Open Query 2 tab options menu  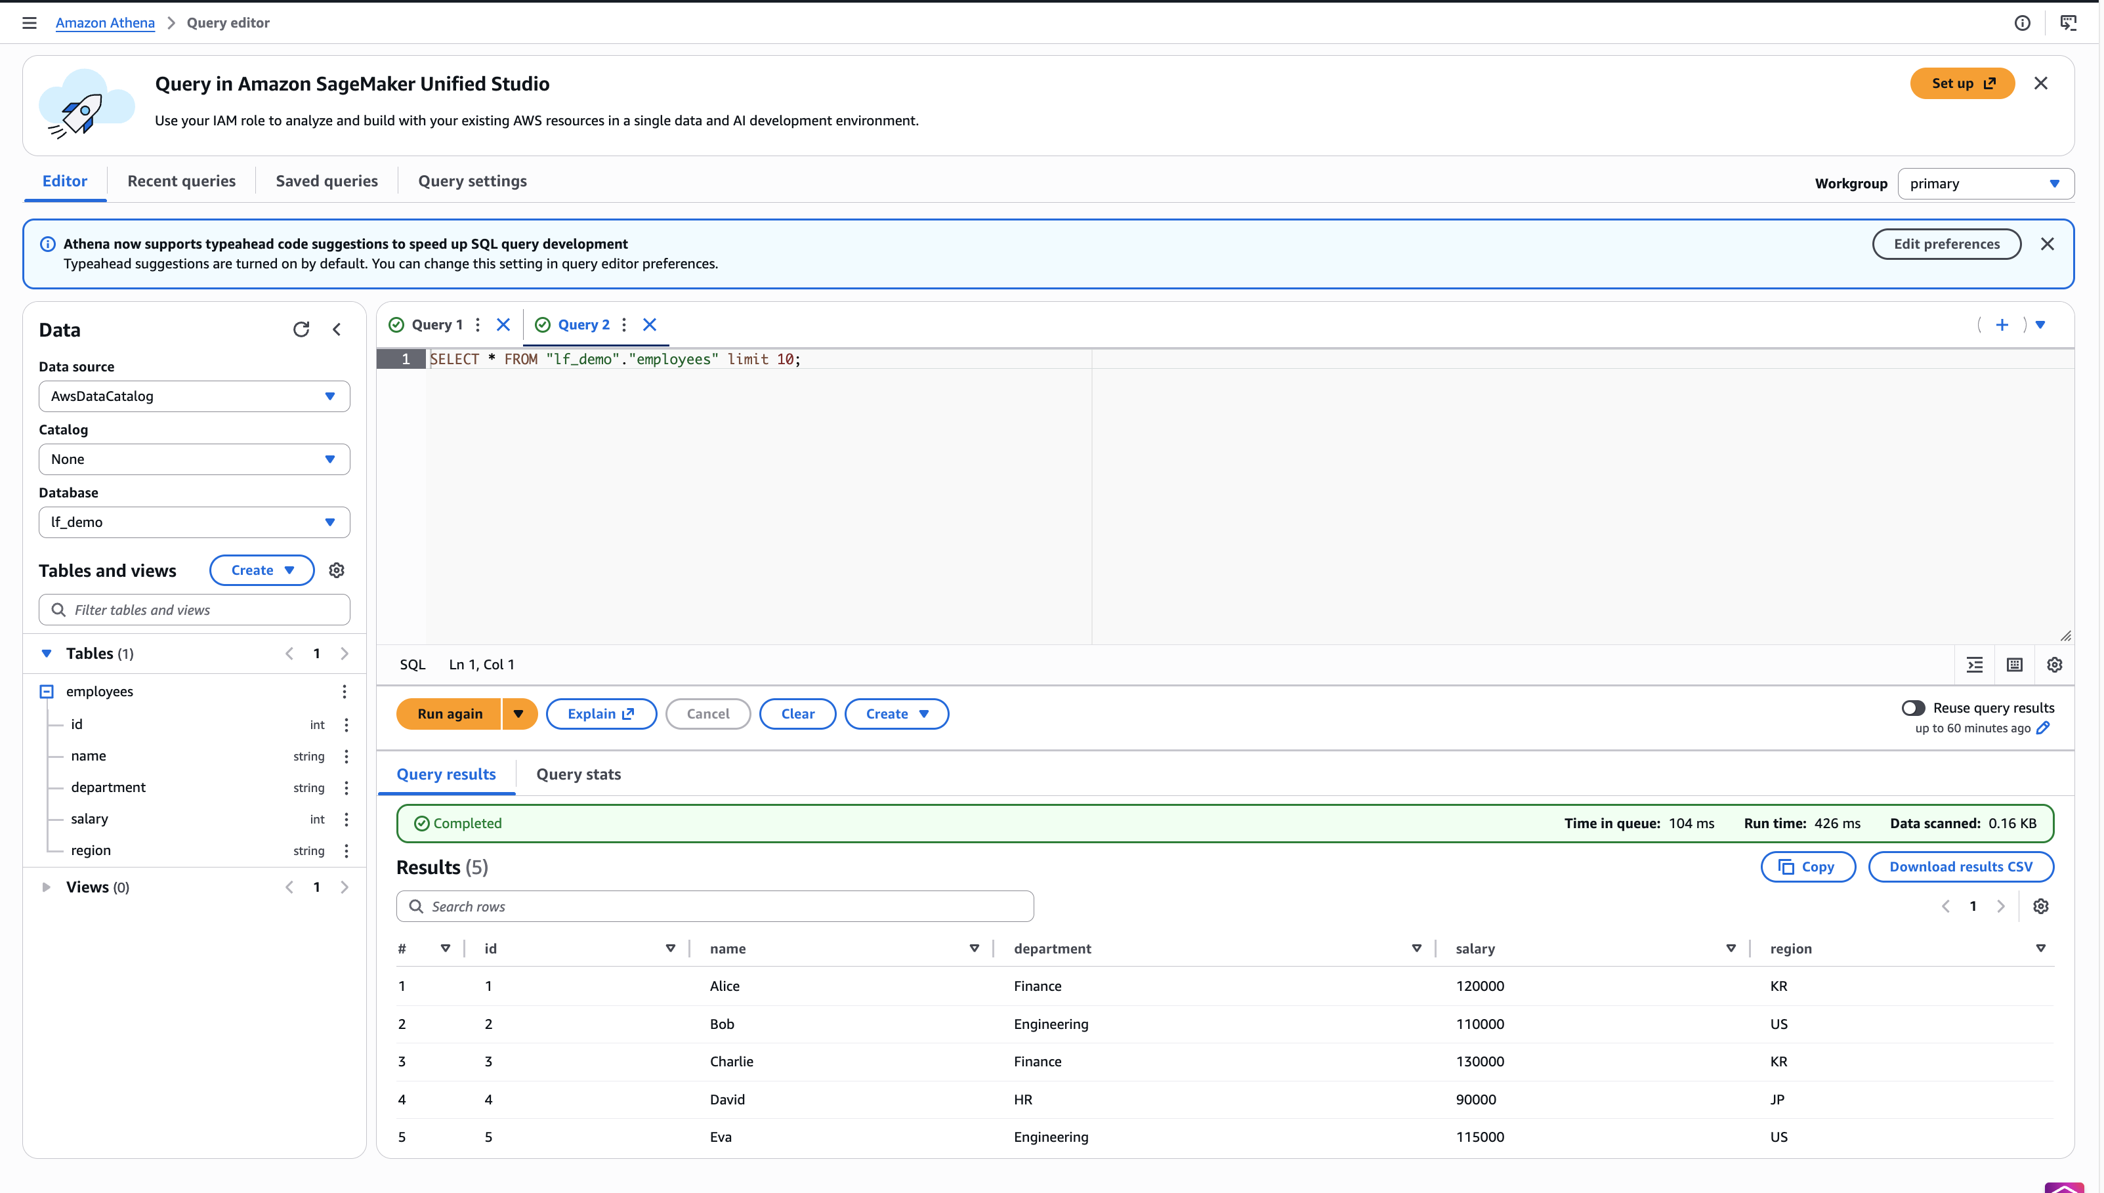click(x=624, y=324)
